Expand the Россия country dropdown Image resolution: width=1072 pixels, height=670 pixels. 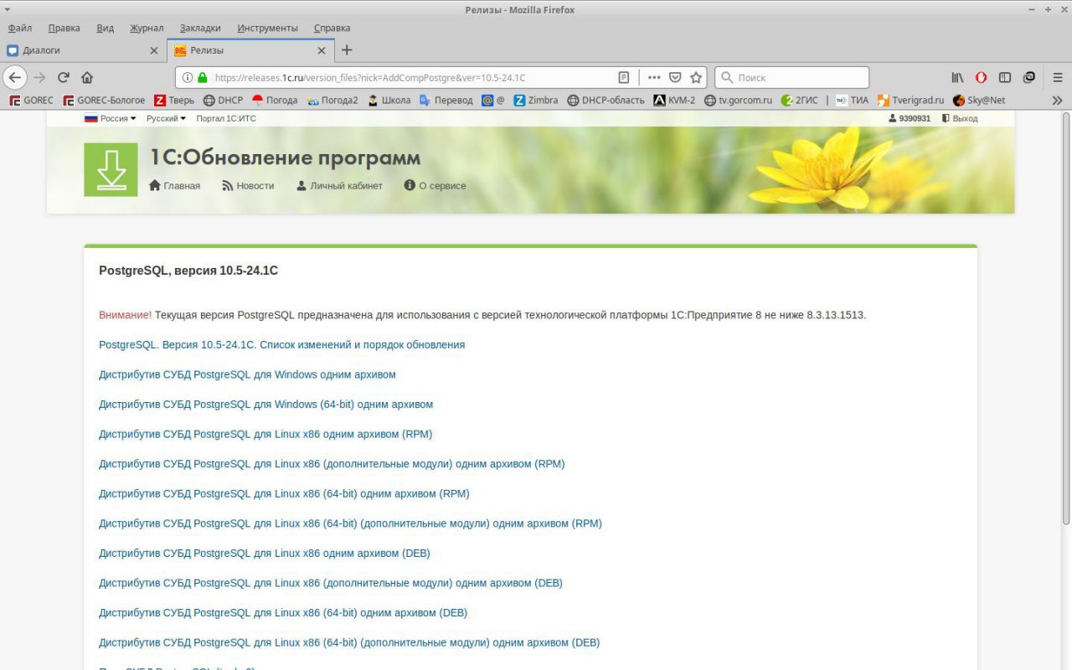coord(110,119)
